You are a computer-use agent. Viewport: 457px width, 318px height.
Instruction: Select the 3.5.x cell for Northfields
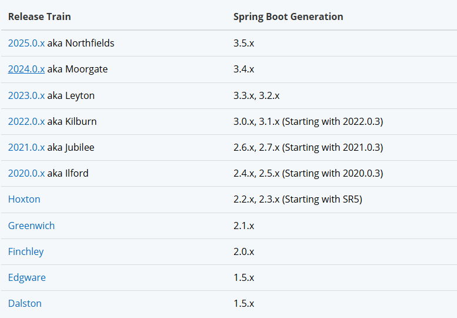[243, 43]
